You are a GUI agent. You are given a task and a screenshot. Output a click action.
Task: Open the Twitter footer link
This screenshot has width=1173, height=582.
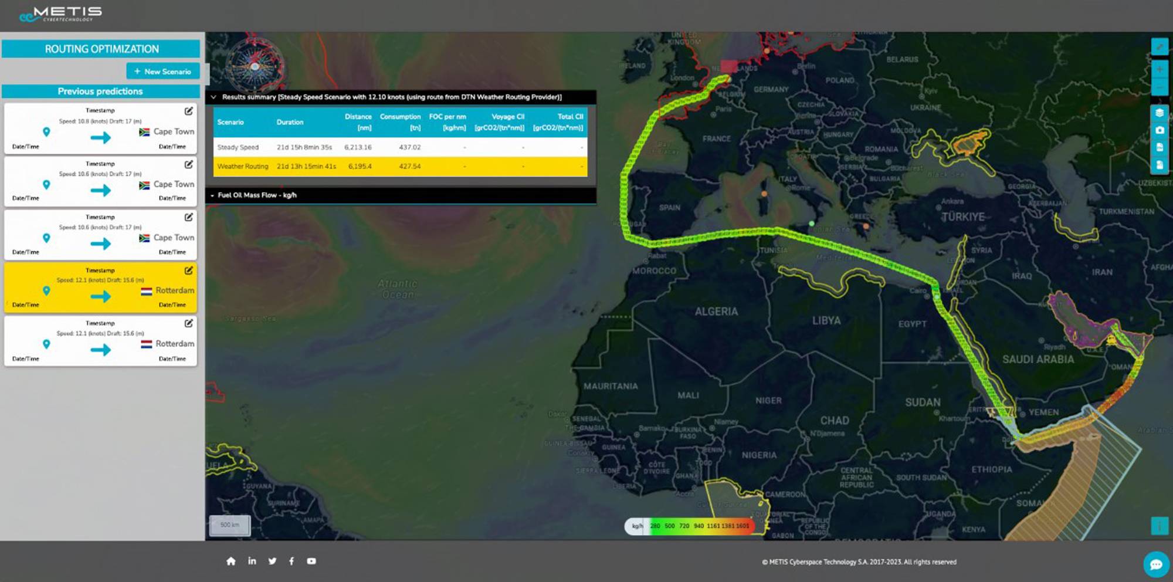(x=272, y=561)
